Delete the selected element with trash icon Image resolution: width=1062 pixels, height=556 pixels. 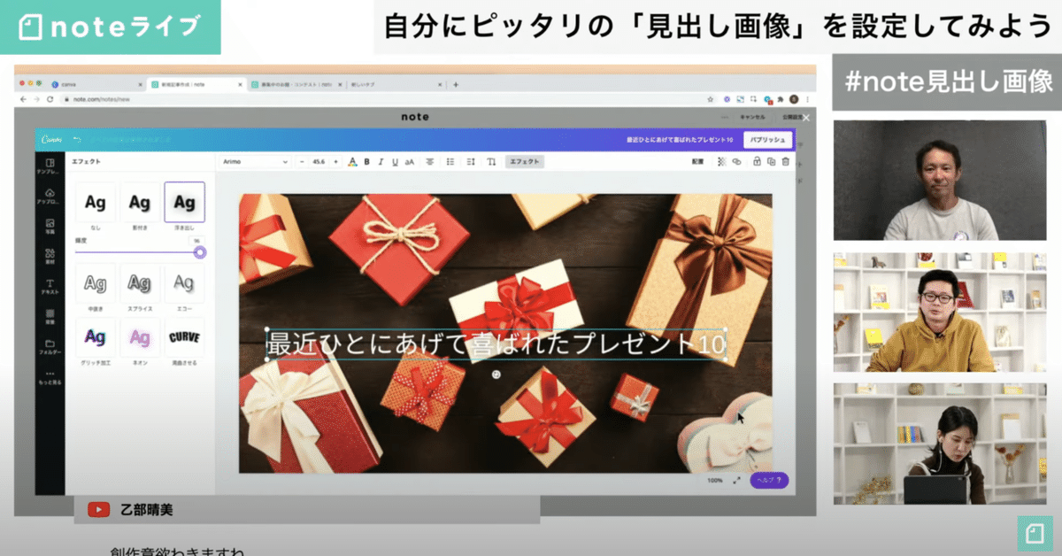[785, 162]
